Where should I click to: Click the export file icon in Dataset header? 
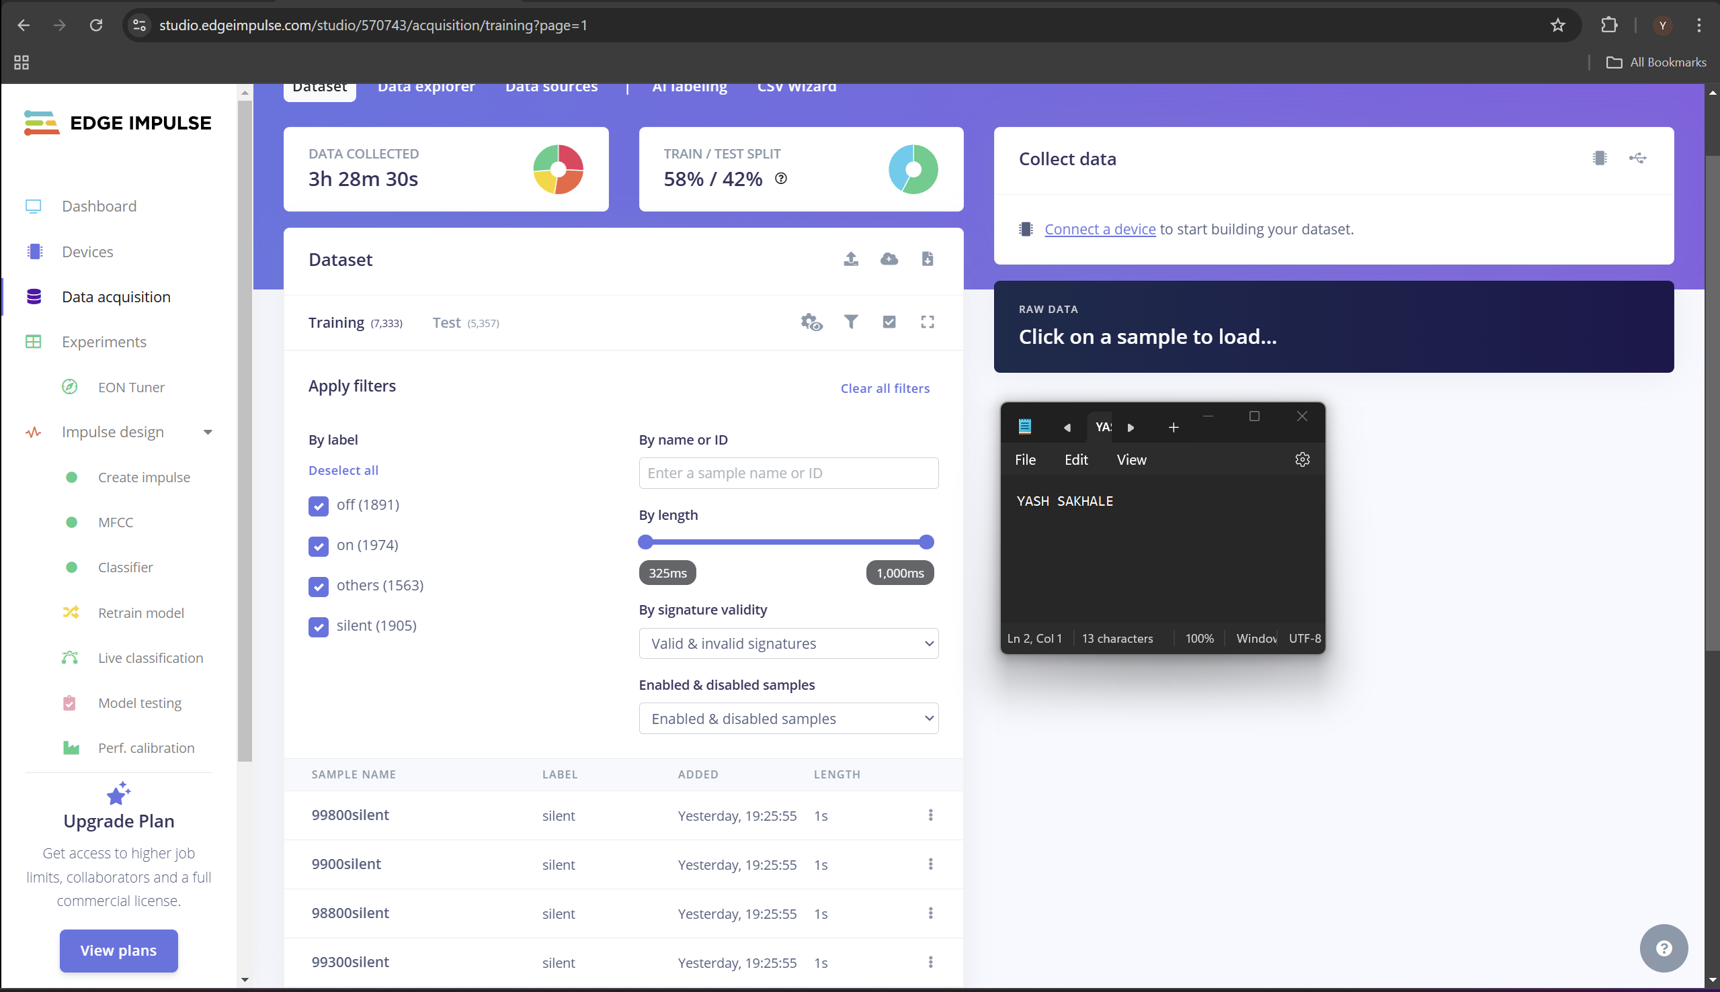[927, 259]
